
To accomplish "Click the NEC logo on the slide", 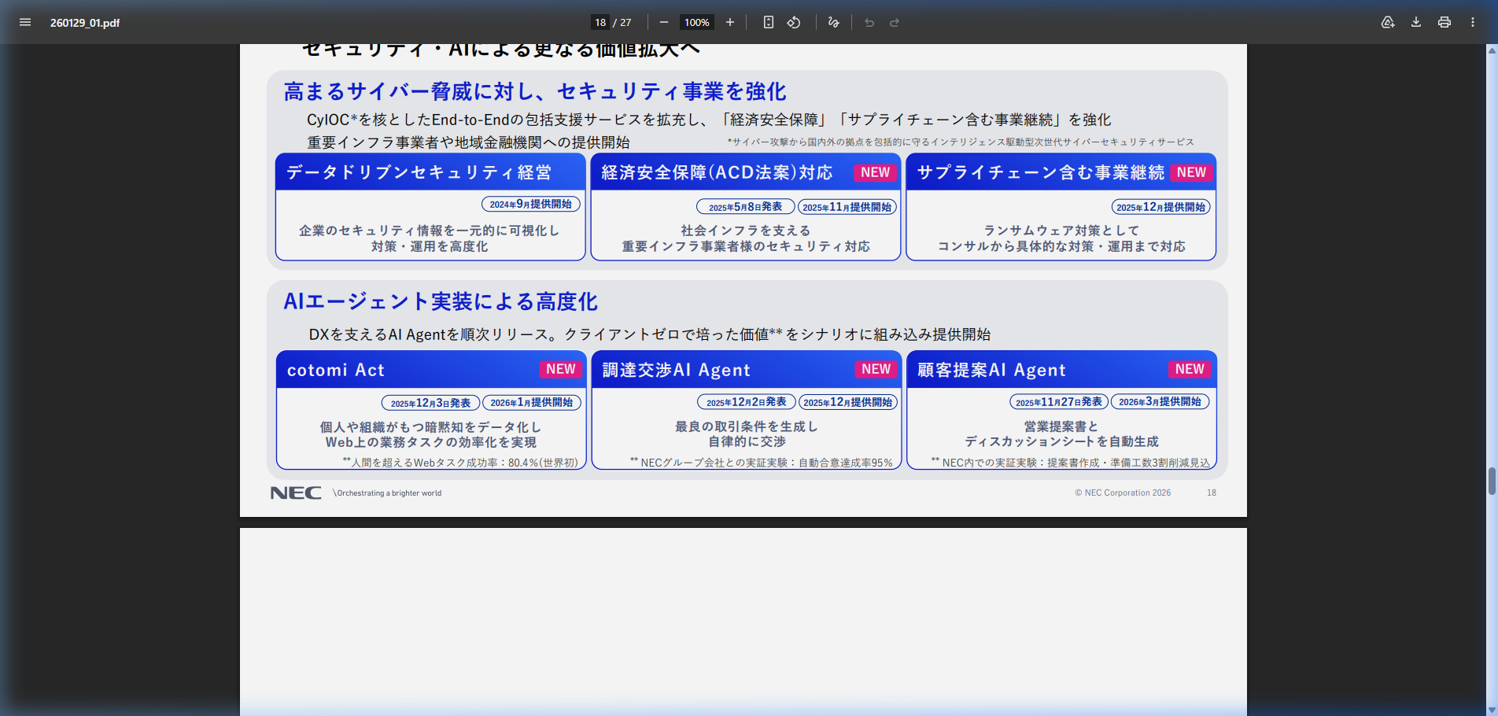I will pos(295,493).
